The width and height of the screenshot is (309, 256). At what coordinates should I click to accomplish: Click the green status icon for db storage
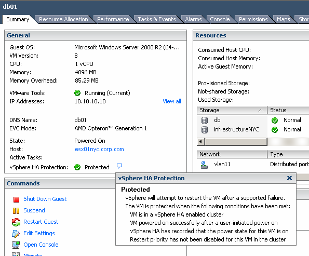275,120
